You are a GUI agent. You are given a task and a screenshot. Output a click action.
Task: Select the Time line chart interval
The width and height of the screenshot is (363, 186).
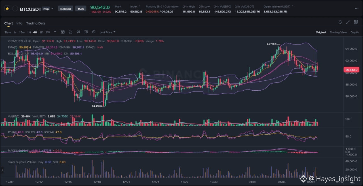click(8, 32)
